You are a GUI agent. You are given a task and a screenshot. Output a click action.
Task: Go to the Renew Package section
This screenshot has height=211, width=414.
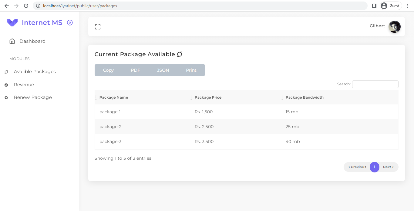[x=33, y=97]
